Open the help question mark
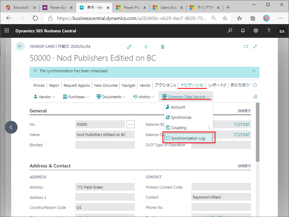Screen dimensions: 289x217 coord(269,31)
